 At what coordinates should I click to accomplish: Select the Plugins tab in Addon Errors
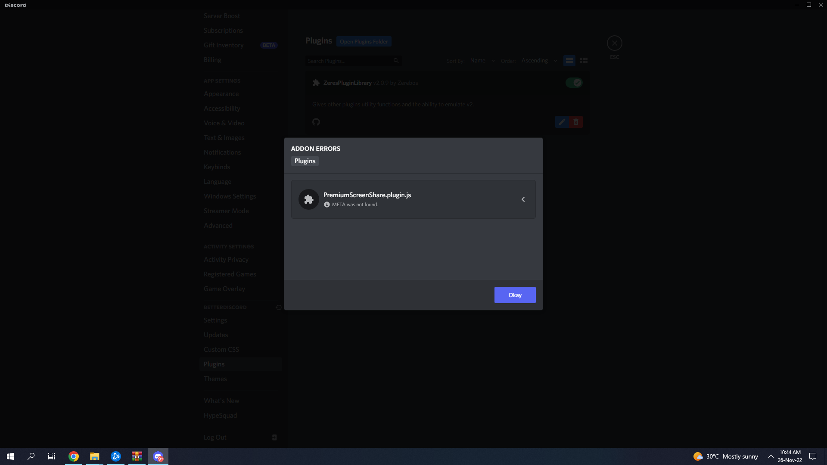[305, 161]
